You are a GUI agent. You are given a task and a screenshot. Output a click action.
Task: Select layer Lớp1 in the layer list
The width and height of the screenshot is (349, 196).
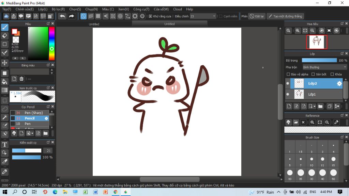point(314,95)
